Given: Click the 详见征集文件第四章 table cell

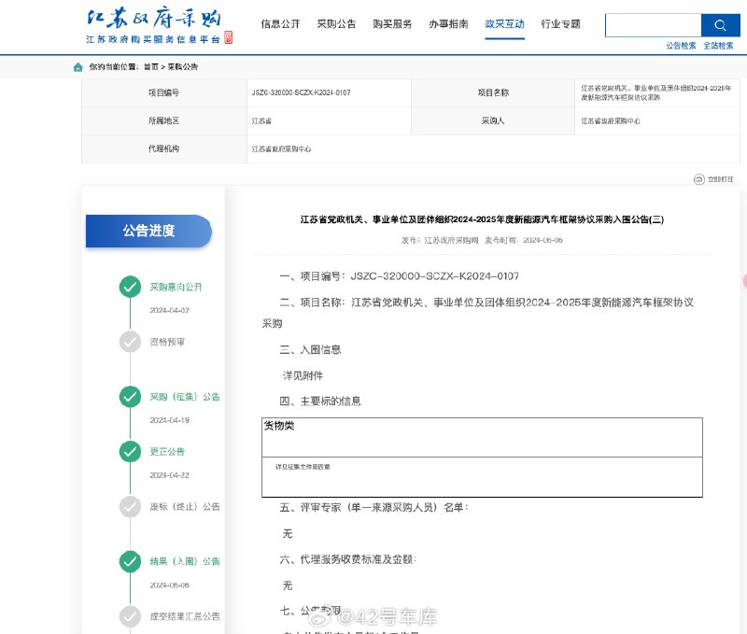Looking at the screenshot, I should [482, 477].
